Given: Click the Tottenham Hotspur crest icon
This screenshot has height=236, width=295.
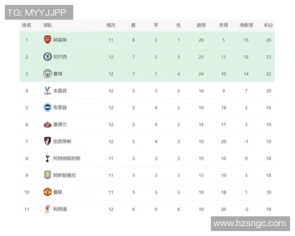Looking at the screenshot, I should [47, 158].
